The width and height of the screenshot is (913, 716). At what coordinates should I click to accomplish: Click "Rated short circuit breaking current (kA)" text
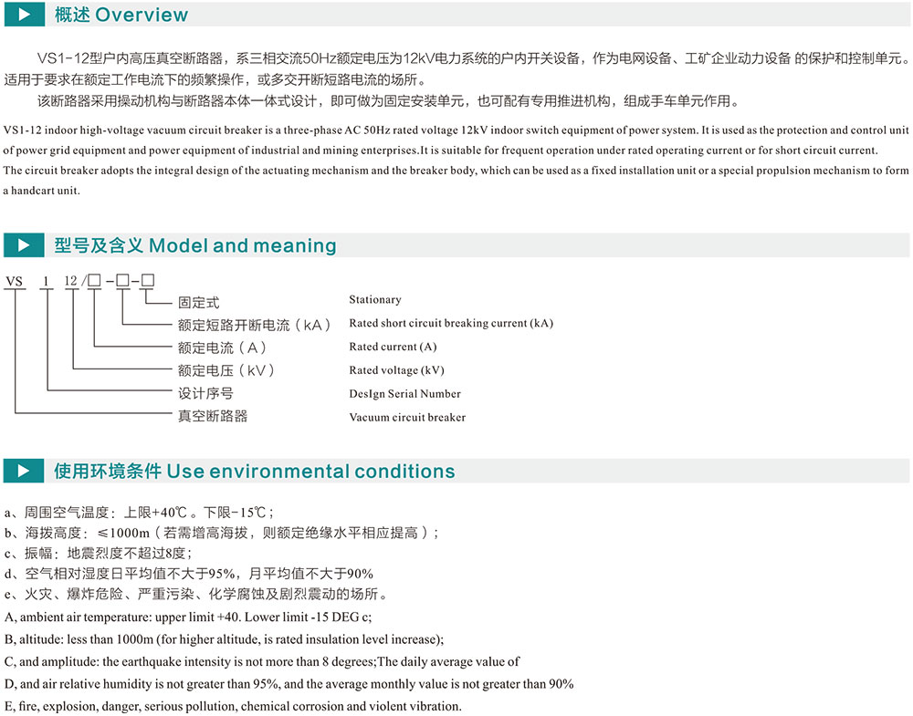tap(451, 324)
